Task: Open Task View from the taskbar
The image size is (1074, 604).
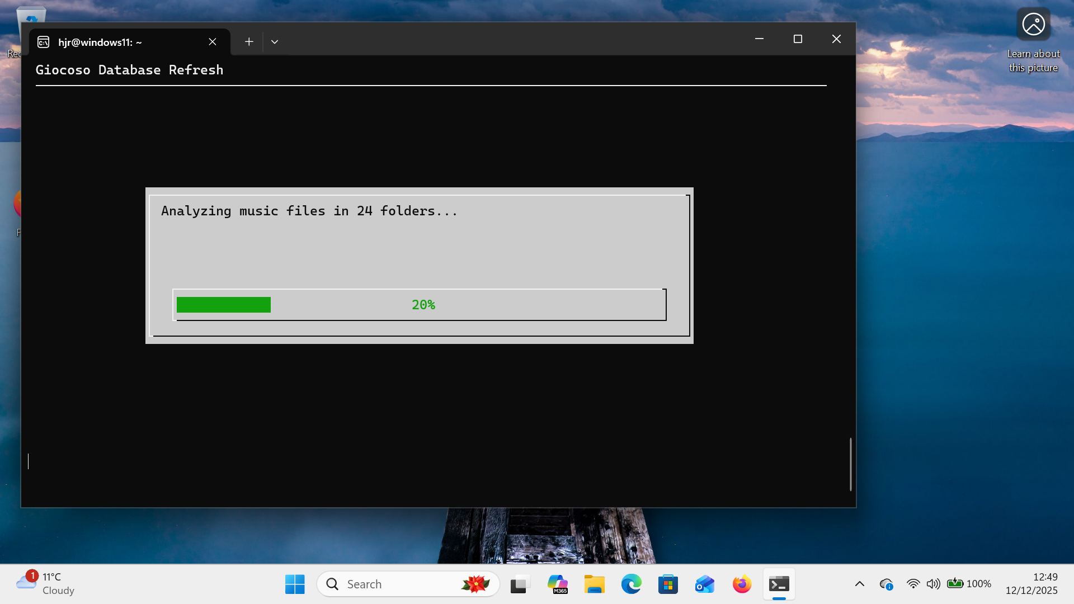Action: (520, 584)
